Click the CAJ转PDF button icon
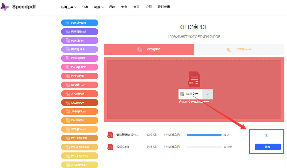Image resolution: width=287 pixels, height=168 pixels. pyautogui.click(x=68, y=103)
